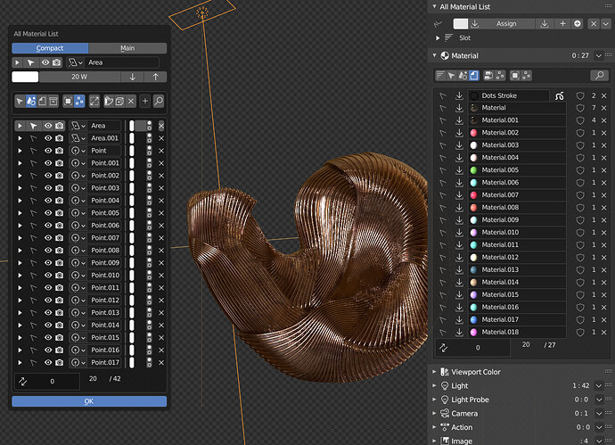This screenshot has height=445, width=615.
Task: Click the grease pencil icon beside Dots Stroke
Action: coord(560,95)
